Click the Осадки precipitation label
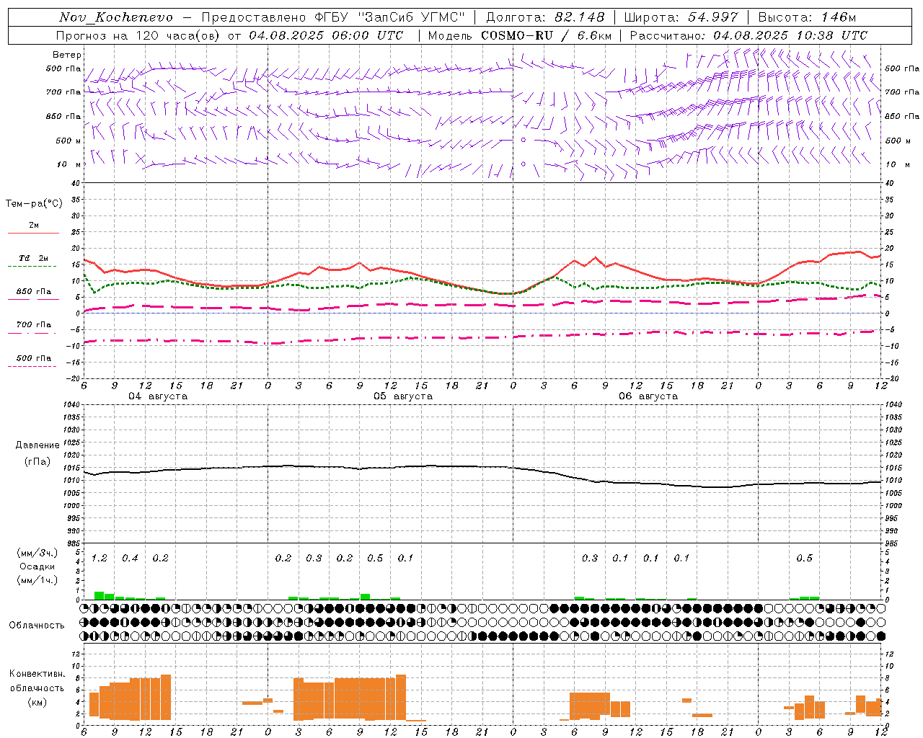Screen dimensions: 923x738 (37, 566)
